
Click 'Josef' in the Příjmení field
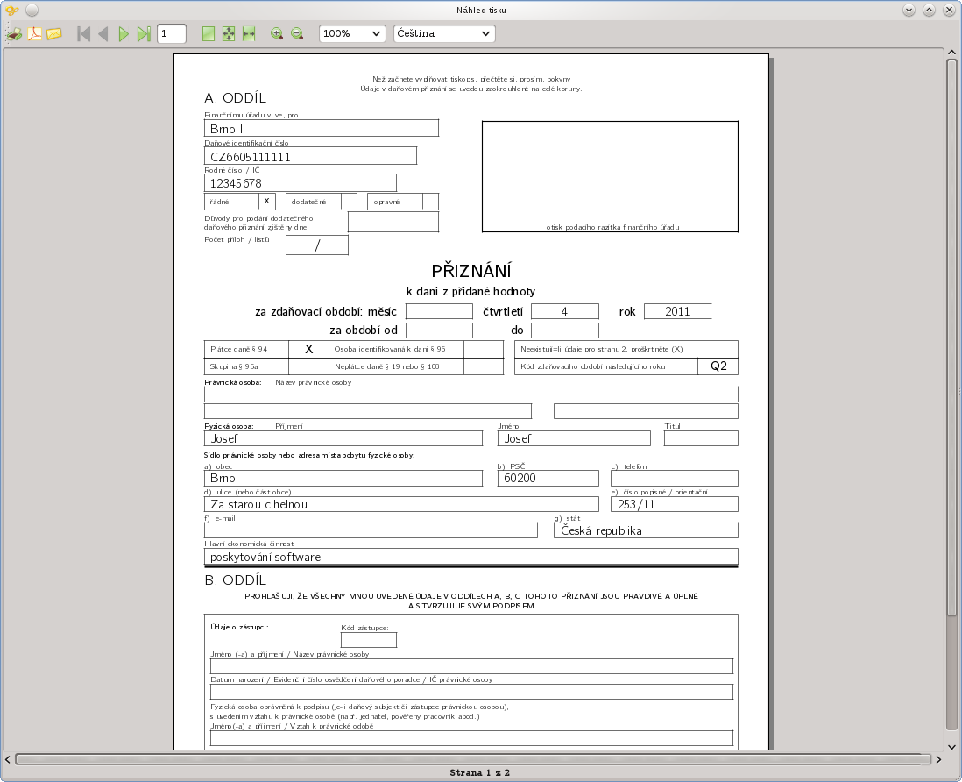pyautogui.click(x=224, y=439)
